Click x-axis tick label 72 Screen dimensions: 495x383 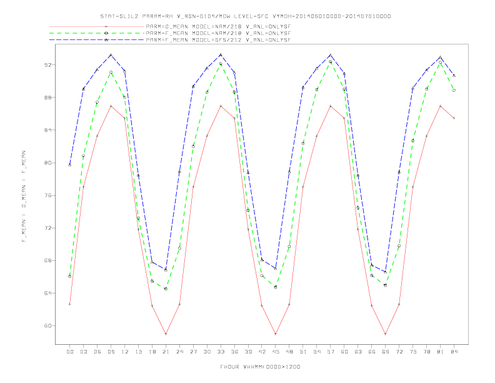coord(399,352)
